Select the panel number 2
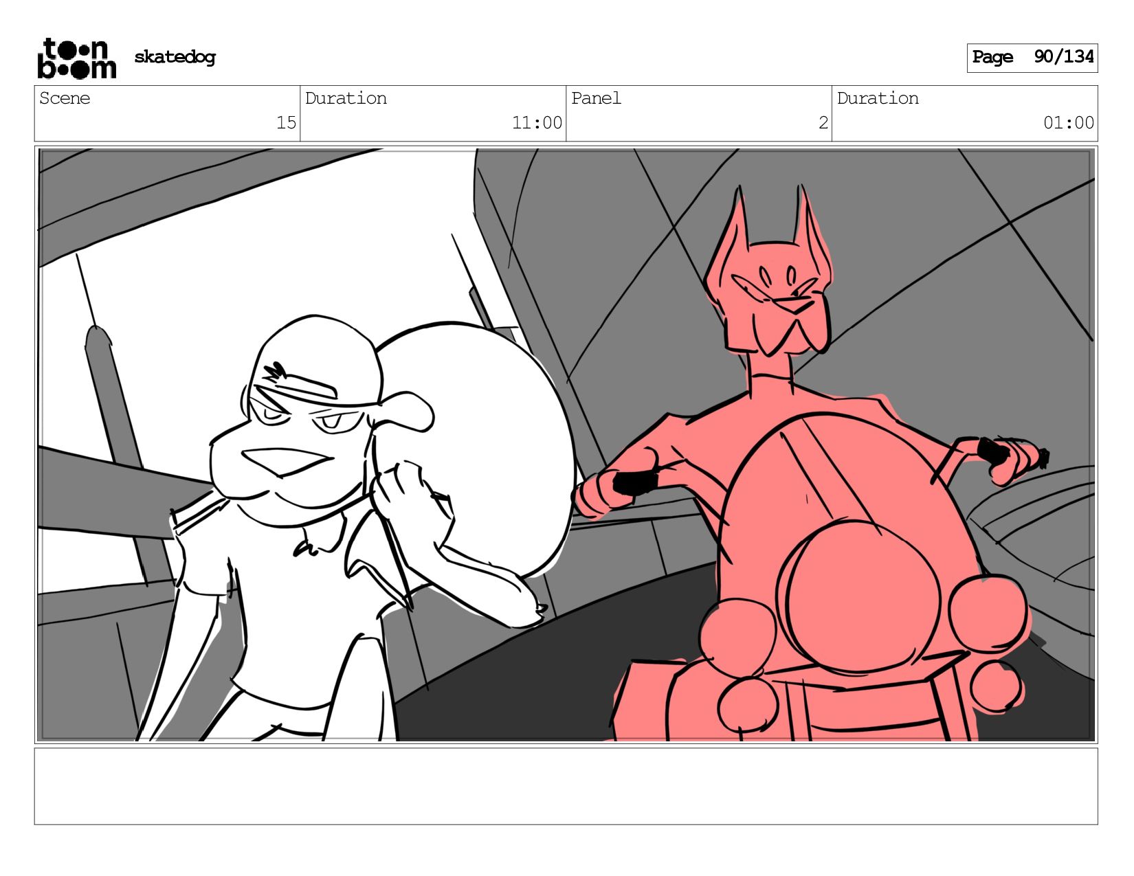This screenshot has width=1134, height=876. (x=823, y=123)
